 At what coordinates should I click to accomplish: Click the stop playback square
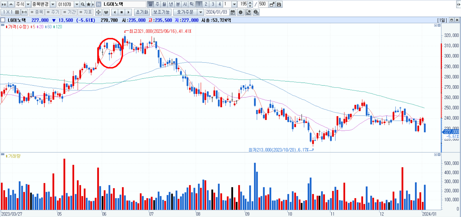point(122,12)
